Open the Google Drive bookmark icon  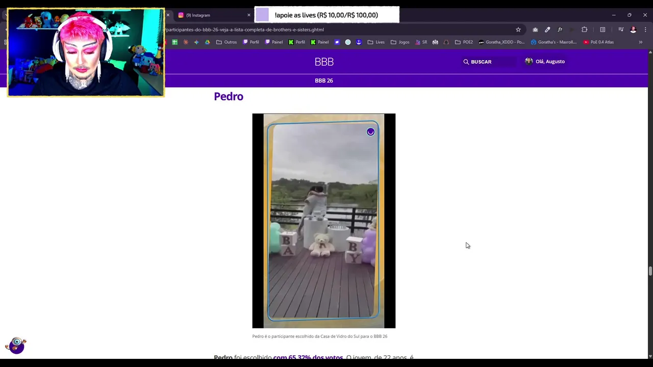207,42
